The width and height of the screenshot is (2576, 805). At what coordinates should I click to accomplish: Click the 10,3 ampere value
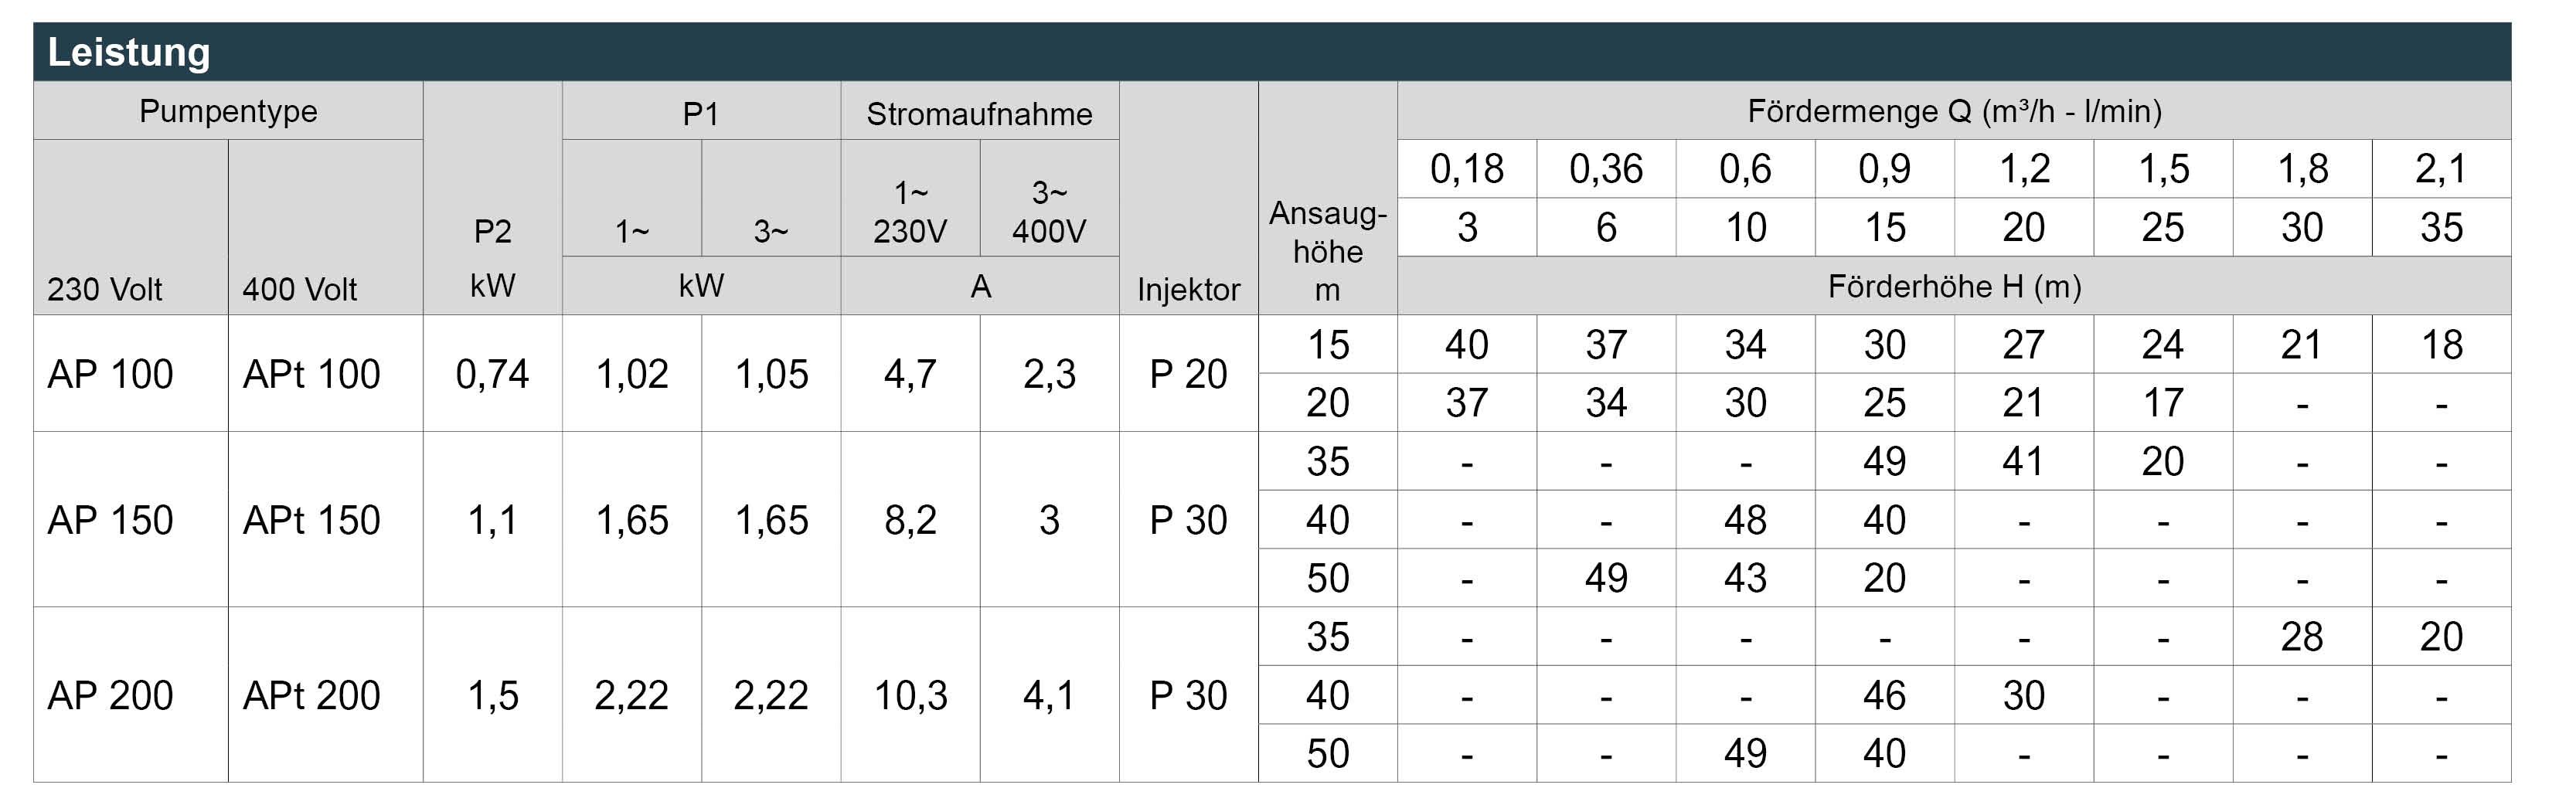pyautogui.click(x=911, y=695)
